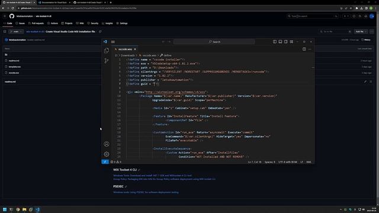Open GitHub create new plus dropdown
This screenshot has height=213, width=379.
[346, 16]
